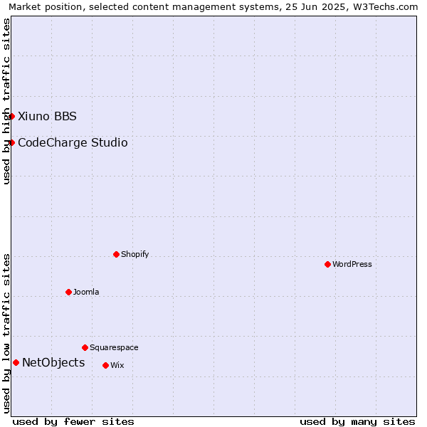Click the red NetObjects data point
Viewport: 427px width, 427px height.
16,363
